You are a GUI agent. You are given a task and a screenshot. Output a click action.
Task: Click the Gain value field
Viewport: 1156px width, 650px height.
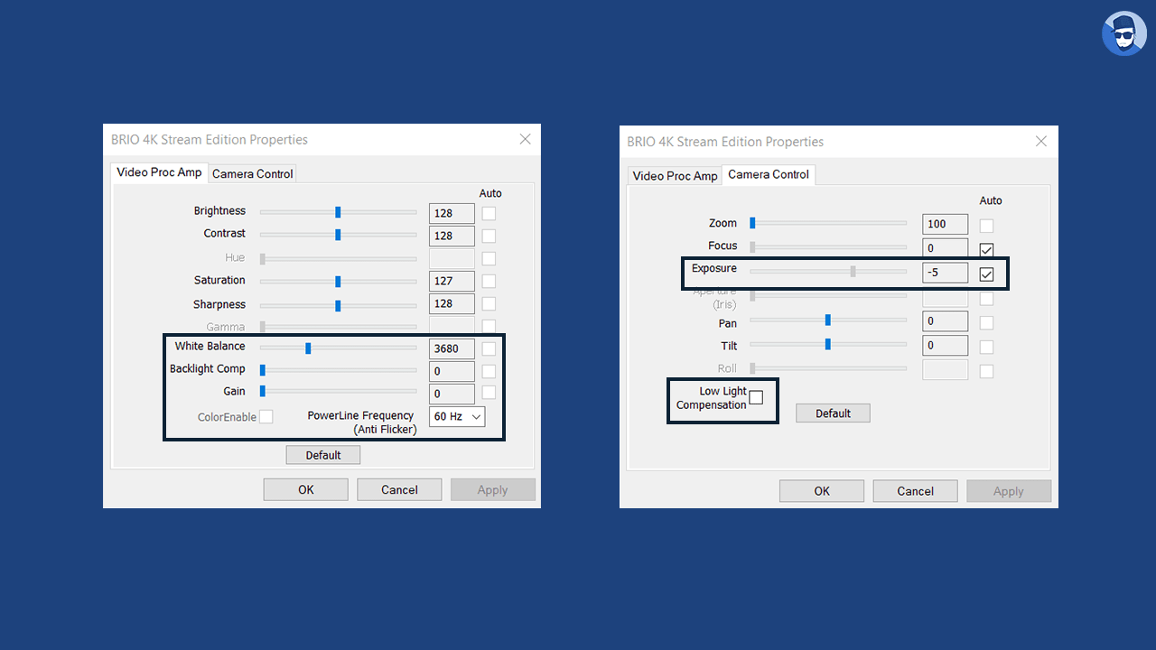[452, 394]
